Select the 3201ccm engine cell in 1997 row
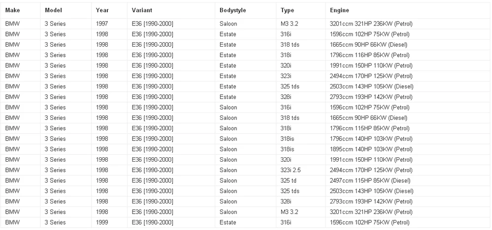 click(371, 24)
